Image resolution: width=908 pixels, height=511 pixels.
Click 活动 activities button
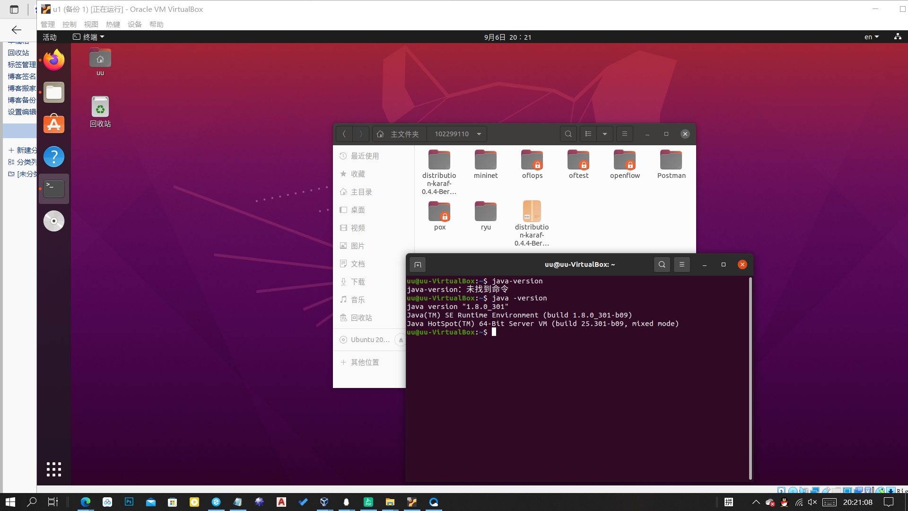tap(50, 37)
